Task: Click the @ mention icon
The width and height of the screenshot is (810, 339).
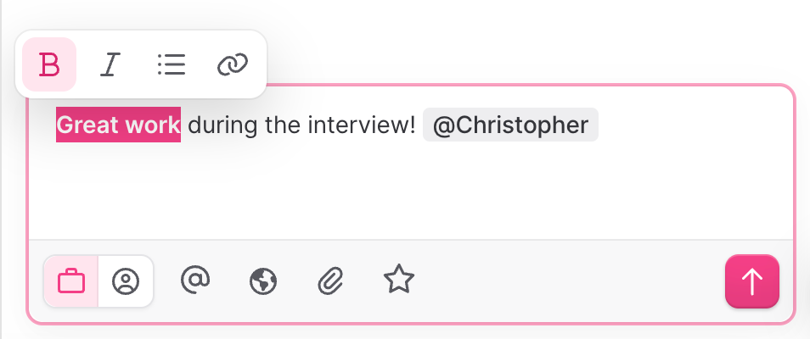Action: click(x=195, y=280)
